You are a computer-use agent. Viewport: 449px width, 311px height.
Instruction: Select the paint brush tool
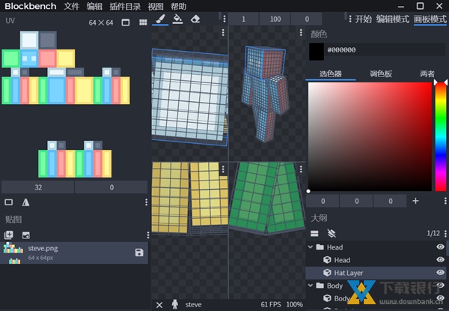(160, 19)
